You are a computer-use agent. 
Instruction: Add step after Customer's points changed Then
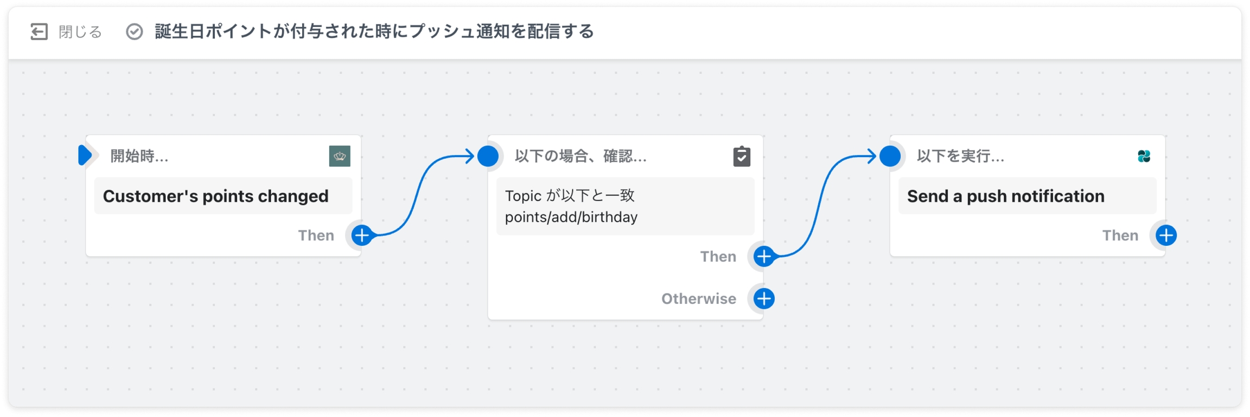click(362, 235)
